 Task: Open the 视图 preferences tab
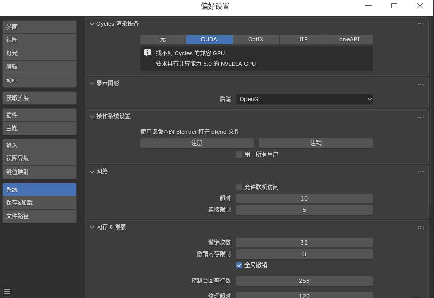click(39, 40)
